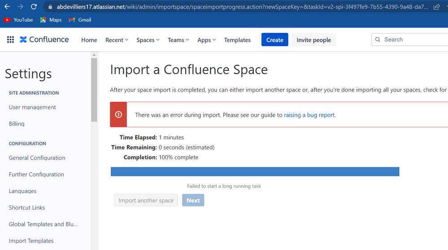Open Shortcut Links settings
Image resolution: width=448 pixels, height=250 pixels.
(x=27, y=208)
